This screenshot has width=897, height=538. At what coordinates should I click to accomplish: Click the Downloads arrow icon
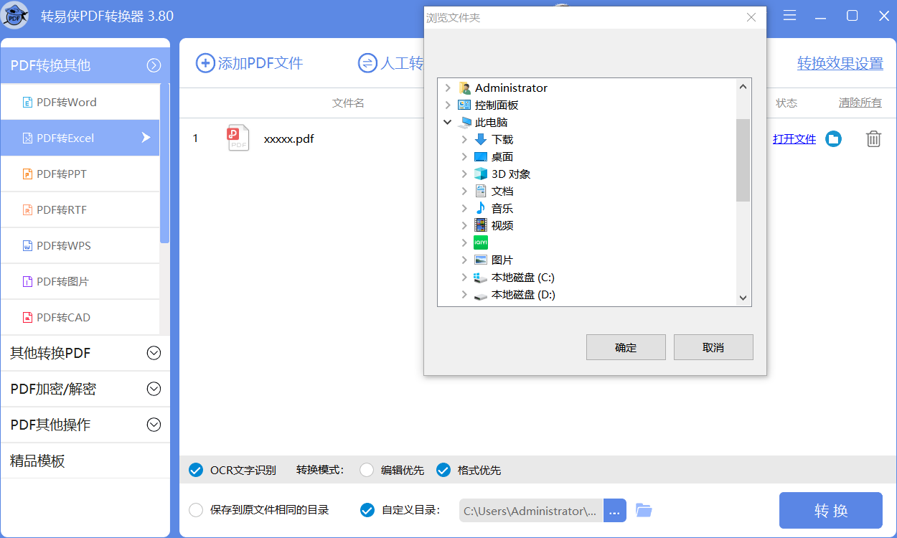tap(481, 139)
